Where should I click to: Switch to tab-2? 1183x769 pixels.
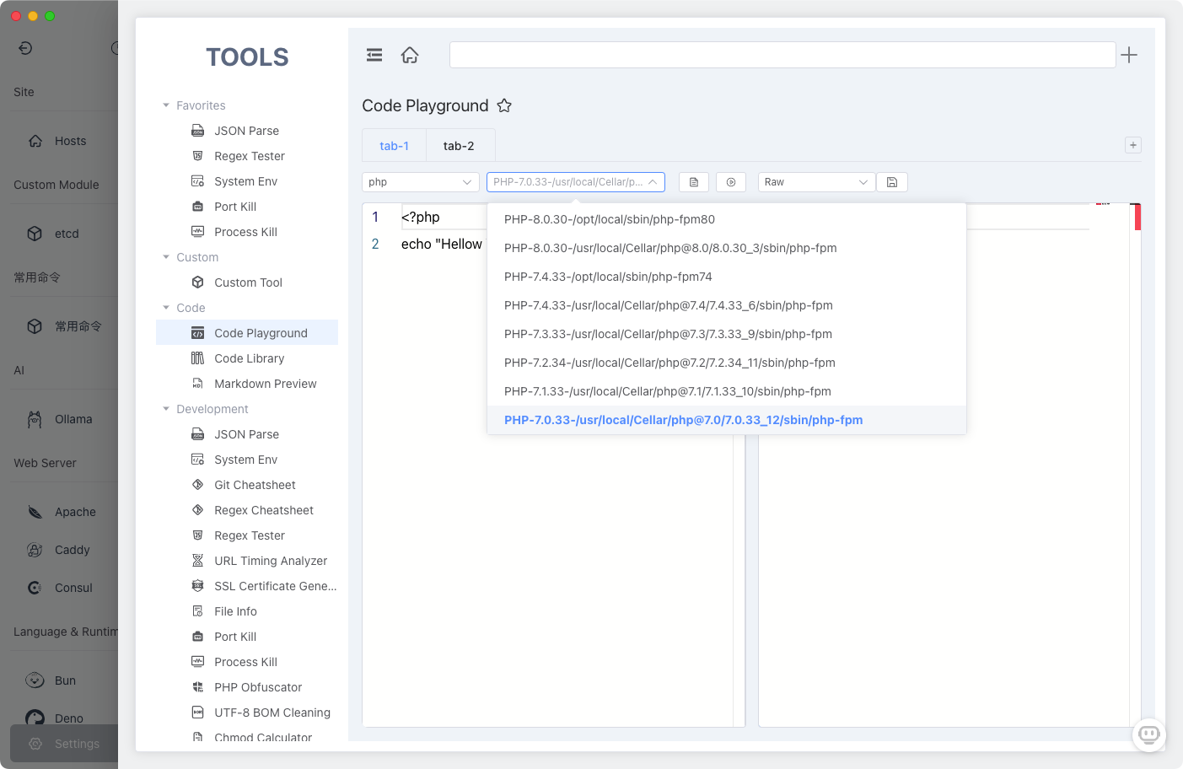click(x=459, y=146)
